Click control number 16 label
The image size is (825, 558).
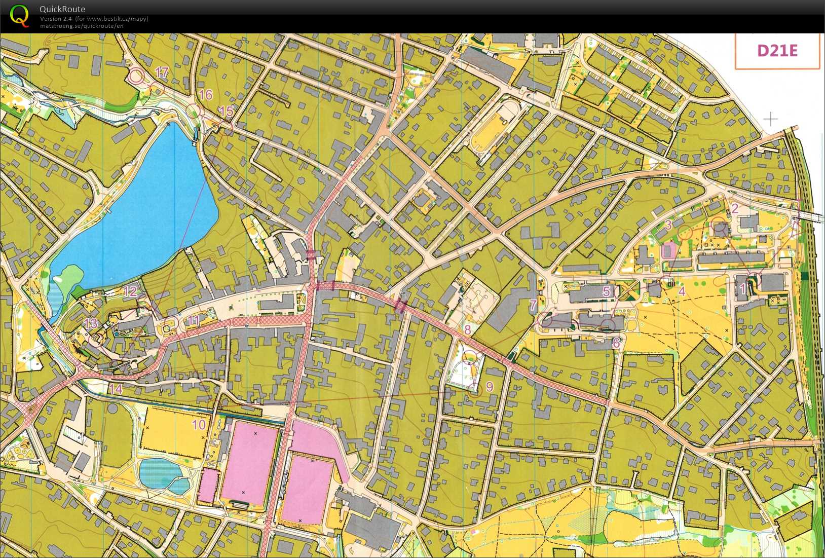[x=206, y=95]
